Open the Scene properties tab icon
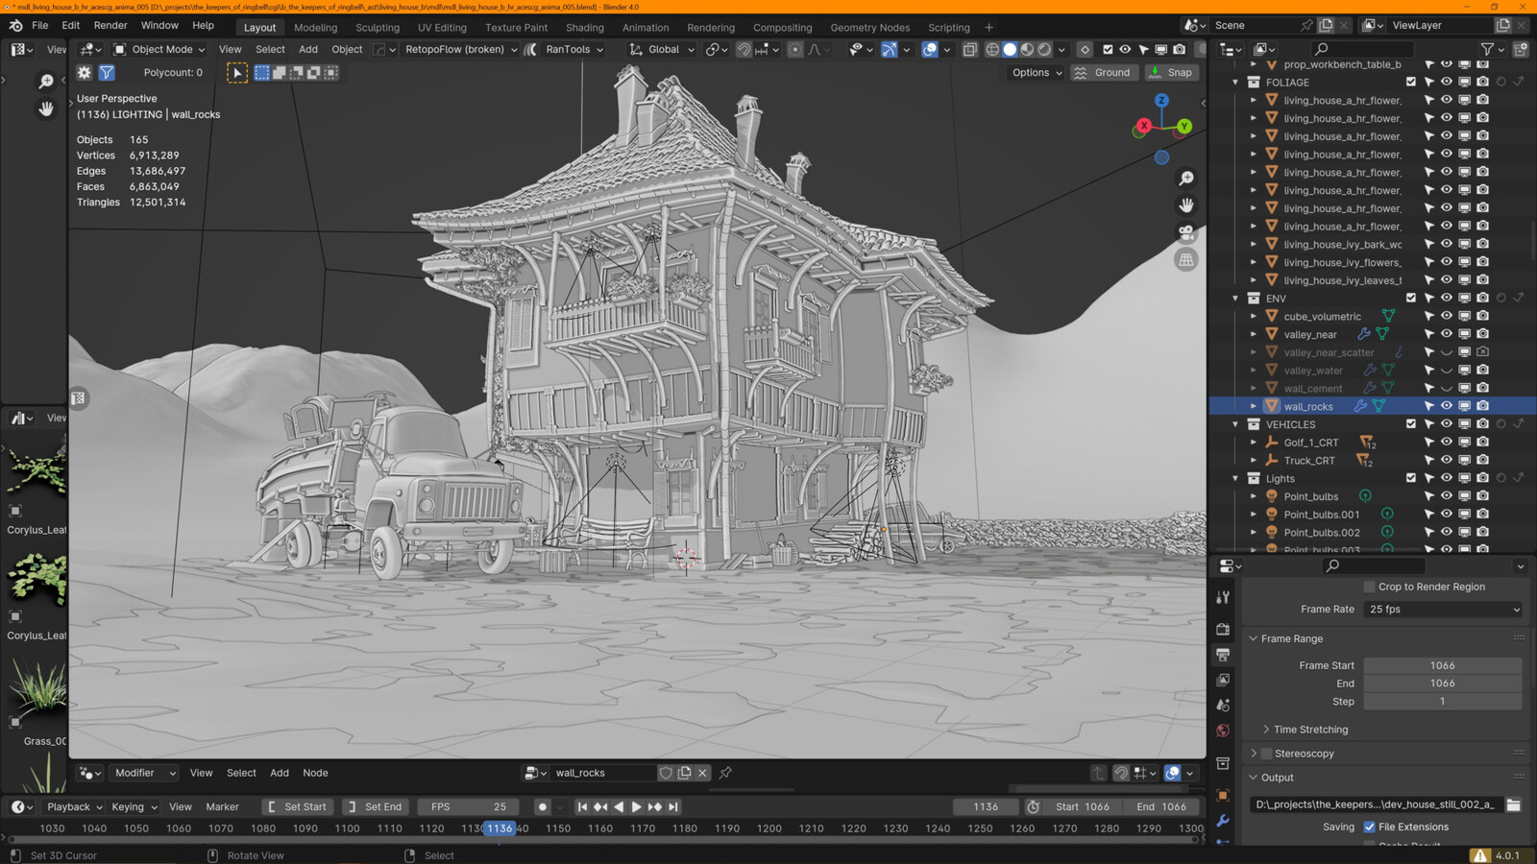The height and width of the screenshot is (864, 1537). tap(1223, 705)
